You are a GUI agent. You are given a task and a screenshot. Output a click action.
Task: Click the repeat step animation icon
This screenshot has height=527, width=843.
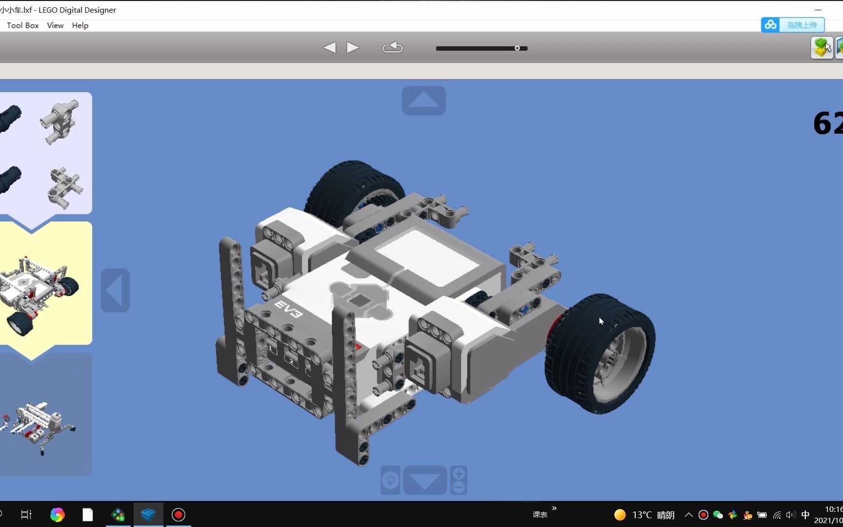pos(392,47)
